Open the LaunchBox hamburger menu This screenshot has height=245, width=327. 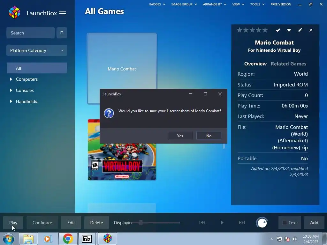63,13
